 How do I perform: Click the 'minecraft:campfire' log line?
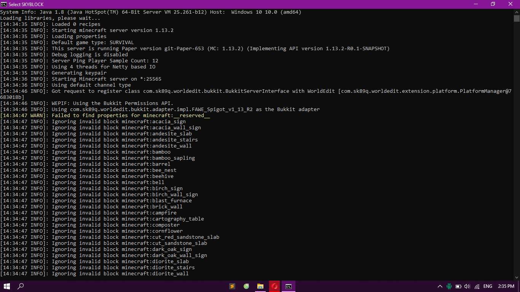[x=88, y=213]
